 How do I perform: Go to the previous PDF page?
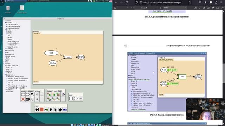(x=128, y=8)
